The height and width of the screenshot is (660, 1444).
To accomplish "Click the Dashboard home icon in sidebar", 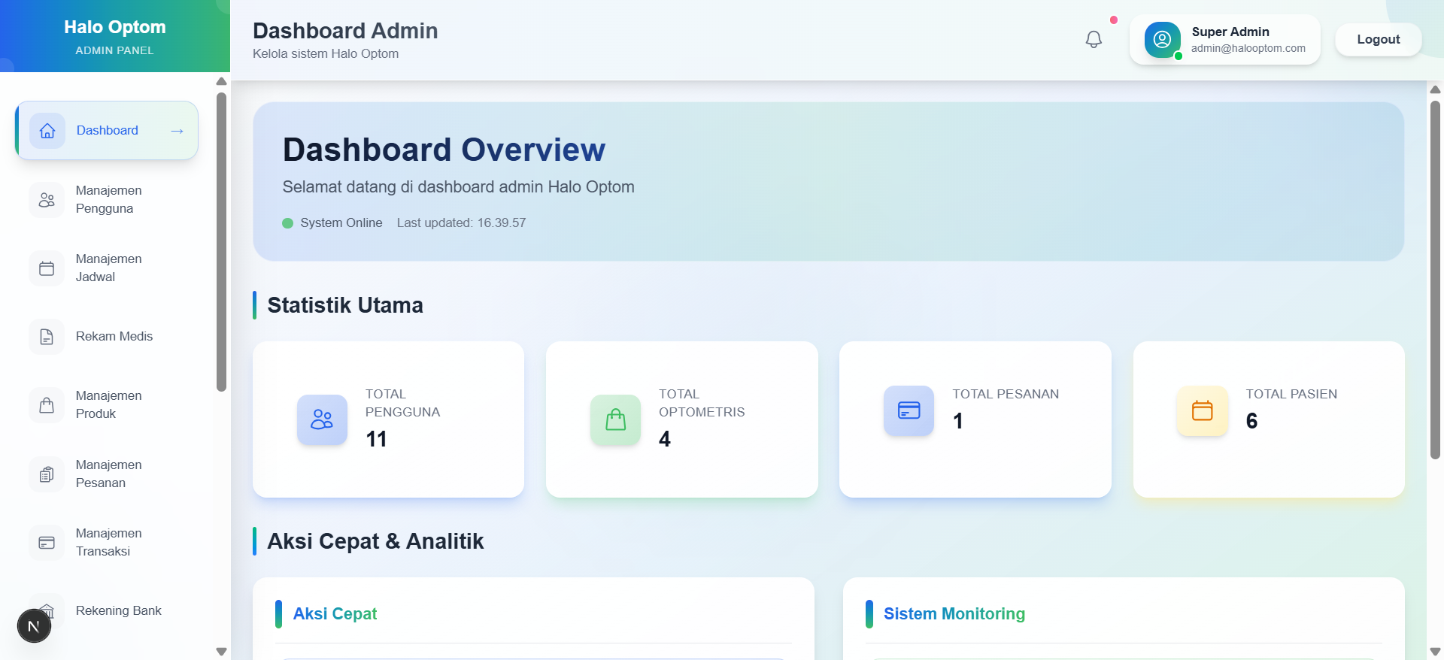I will [x=47, y=131].
